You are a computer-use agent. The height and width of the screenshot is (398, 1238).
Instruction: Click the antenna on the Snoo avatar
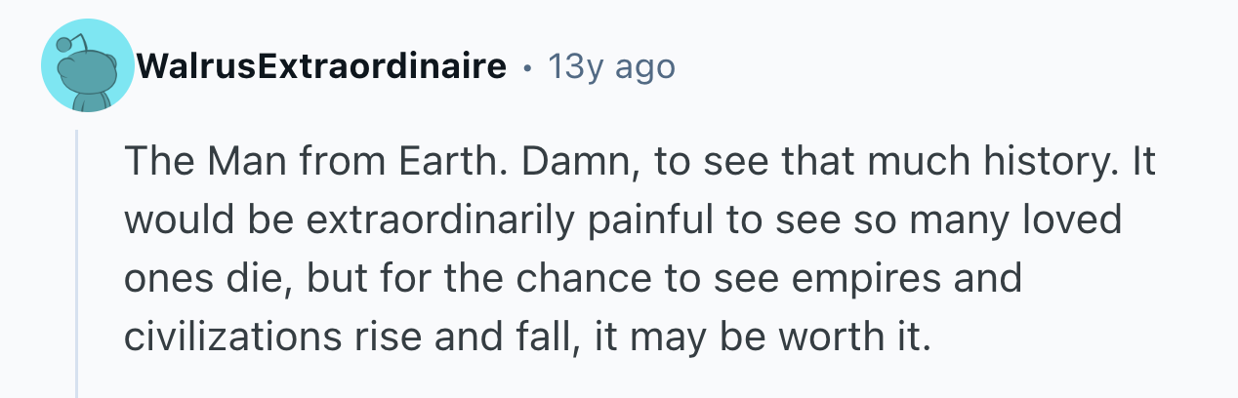tap(63, 42)
